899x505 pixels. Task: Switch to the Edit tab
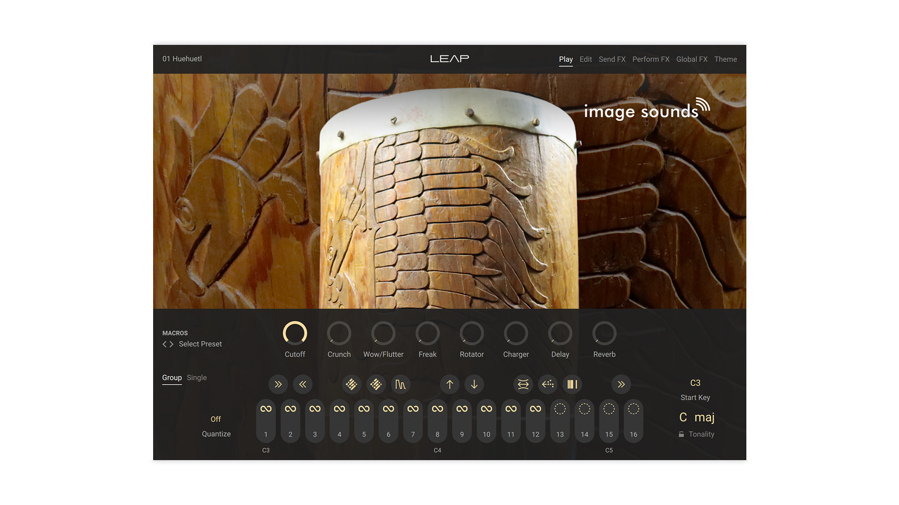[585, 59]
